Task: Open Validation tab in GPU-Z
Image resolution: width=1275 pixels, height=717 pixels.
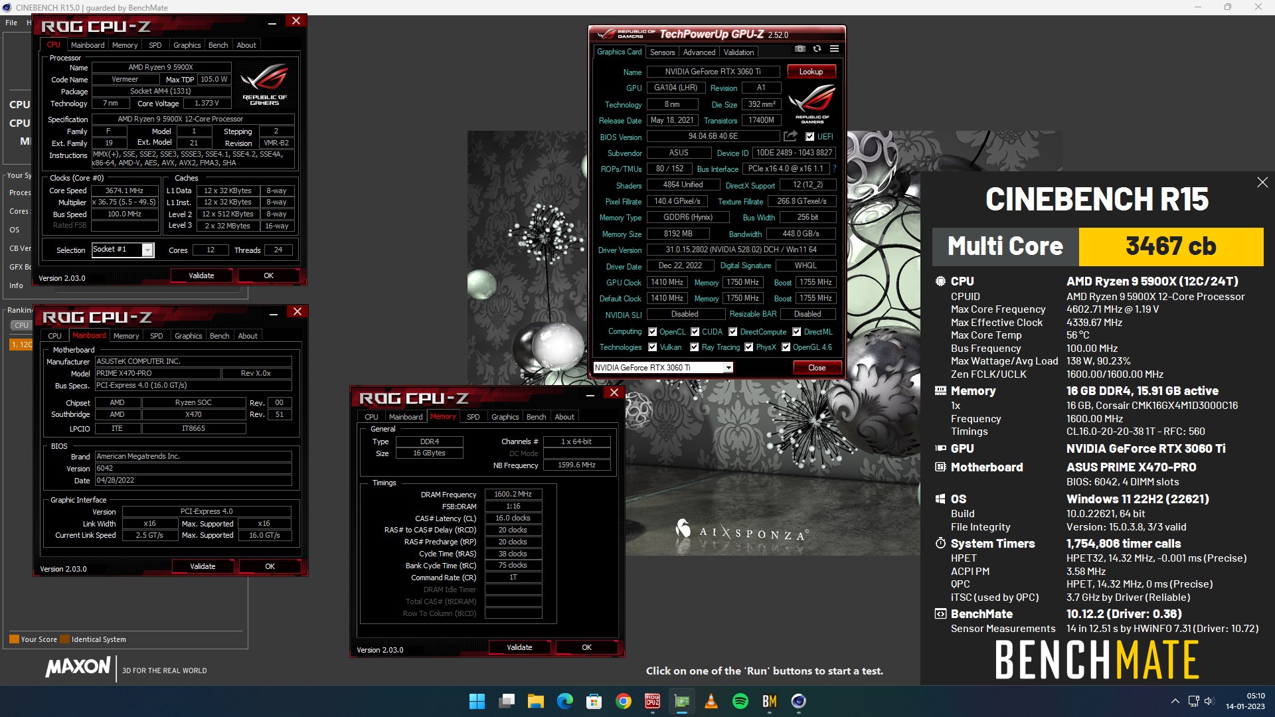Action: pyautogui.click(x=738, y=52)
